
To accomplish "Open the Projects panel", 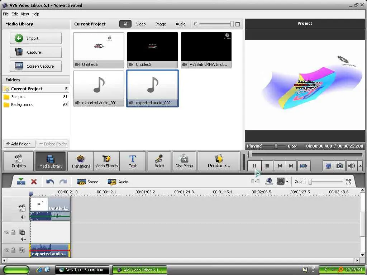I will point(19,161).
